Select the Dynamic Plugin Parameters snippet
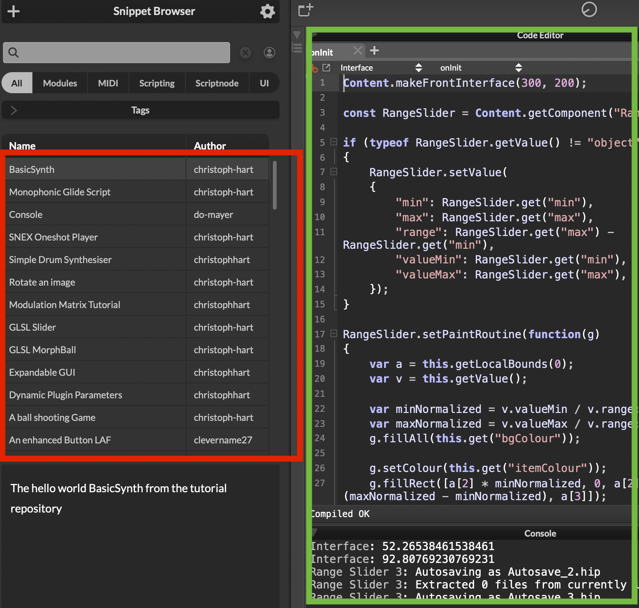The height and width of the screenshot is (608, 639). click(137, 395)
